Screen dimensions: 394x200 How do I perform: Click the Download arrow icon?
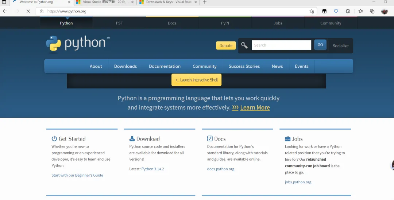[x=132, y=138]
